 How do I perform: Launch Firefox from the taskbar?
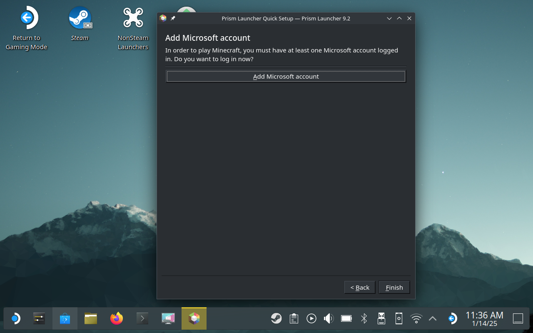coord(117,319)
